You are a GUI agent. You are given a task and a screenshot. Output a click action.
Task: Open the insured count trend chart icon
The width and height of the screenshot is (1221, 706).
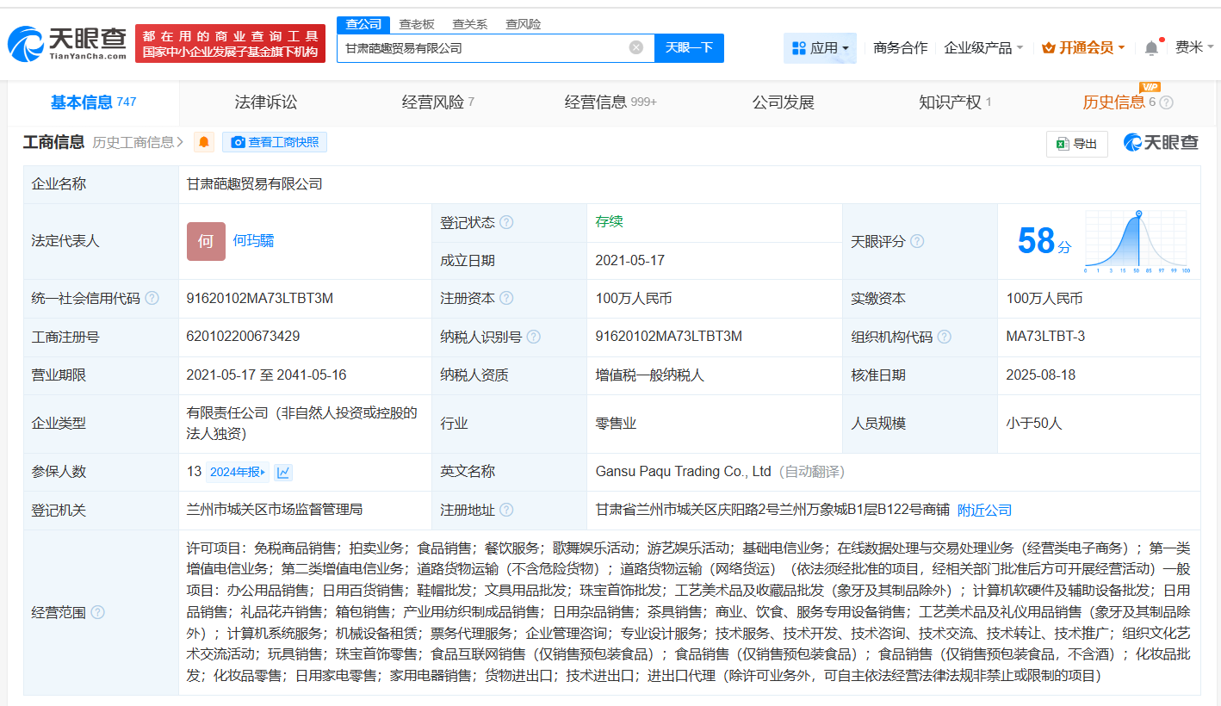click(283, 472)
